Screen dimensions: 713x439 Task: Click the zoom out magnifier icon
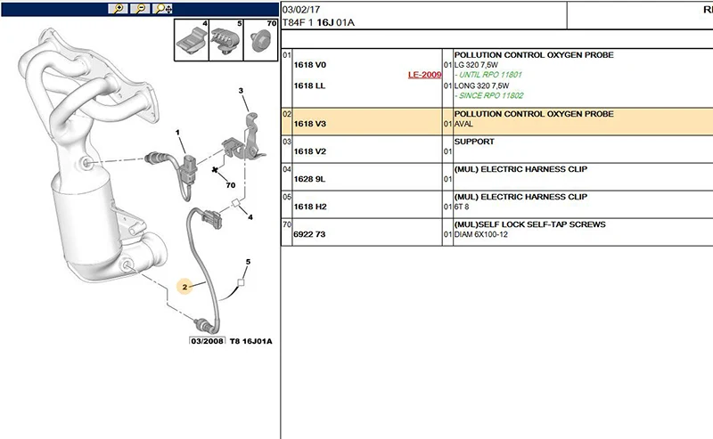tap(140, 9)
